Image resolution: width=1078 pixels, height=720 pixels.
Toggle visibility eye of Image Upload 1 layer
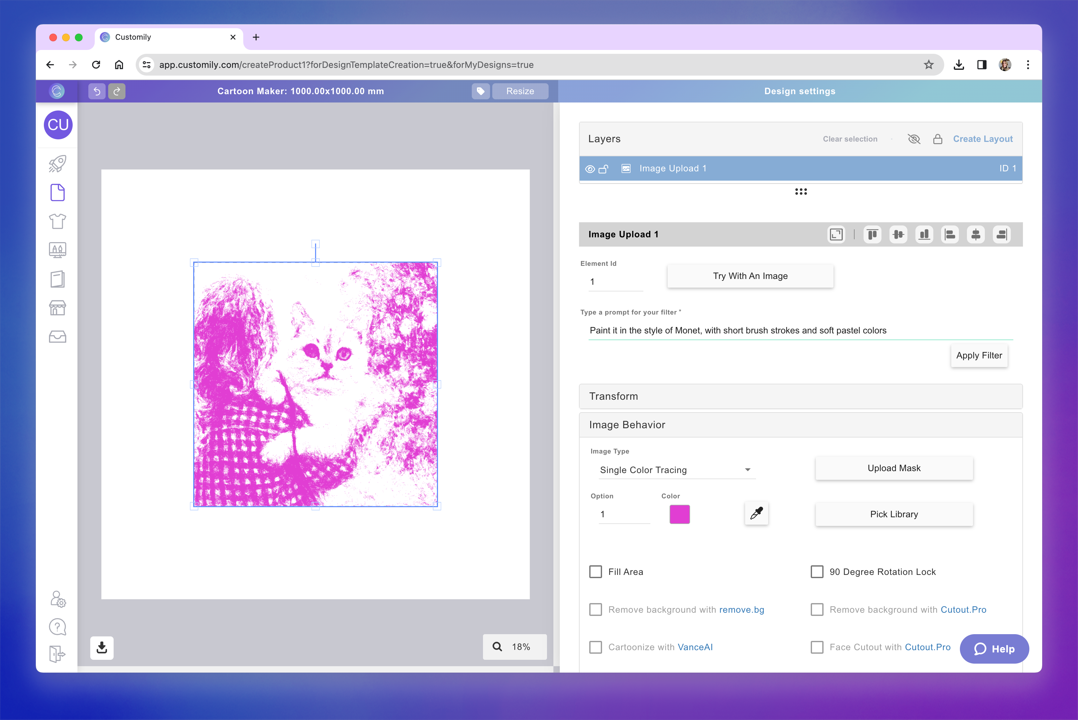pyautogui.click(x=590, y=169)
